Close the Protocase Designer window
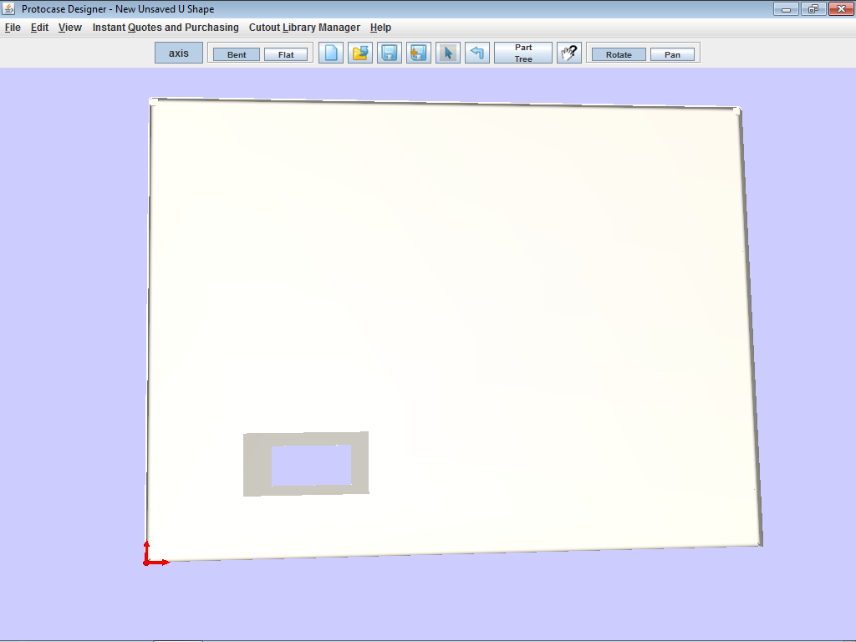 coord(841,8)
